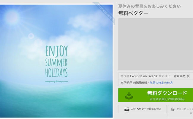
Task: Click the ダウンロードに problem report button
Action: (x=180, y=111)
